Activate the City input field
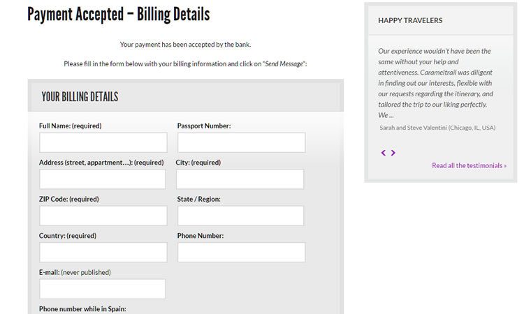This screenshot has height=314, width=524. point(240,179)
